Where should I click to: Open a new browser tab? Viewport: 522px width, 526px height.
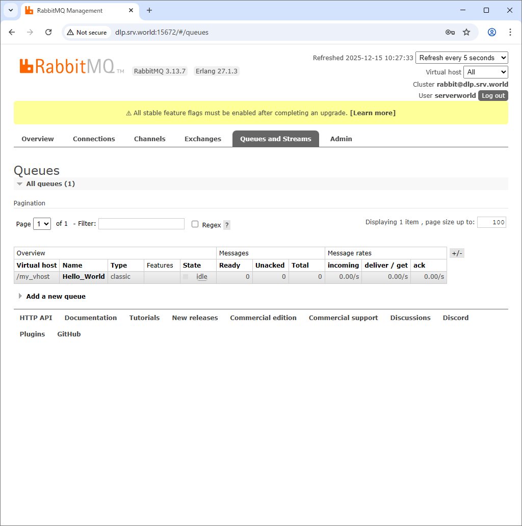coord(149,10)
